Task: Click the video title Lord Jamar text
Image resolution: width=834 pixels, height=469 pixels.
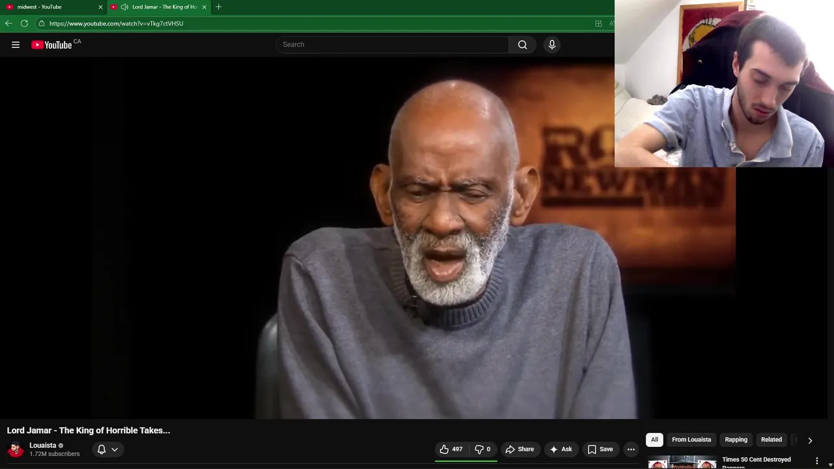Action: [x=88, y=431]
